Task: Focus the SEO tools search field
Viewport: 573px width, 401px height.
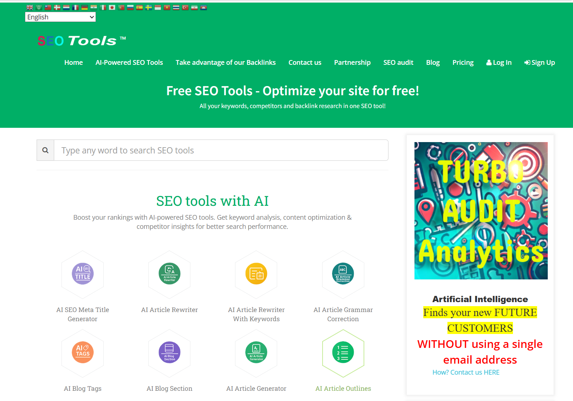Action: point(221,150)
